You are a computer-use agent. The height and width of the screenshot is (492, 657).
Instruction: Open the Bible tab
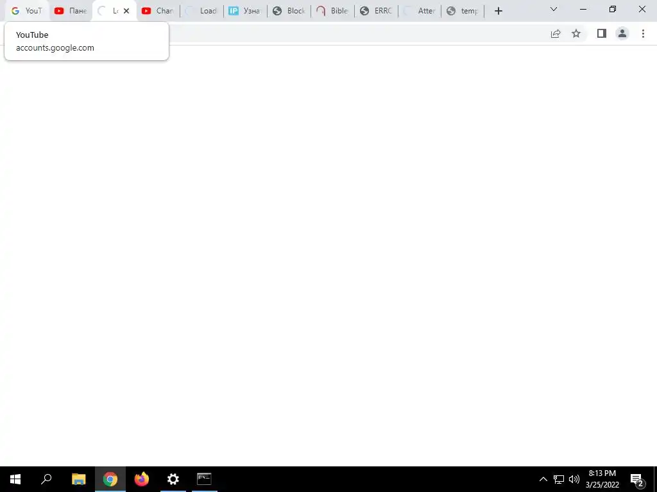pyautogui.click(x=332, y=11)
